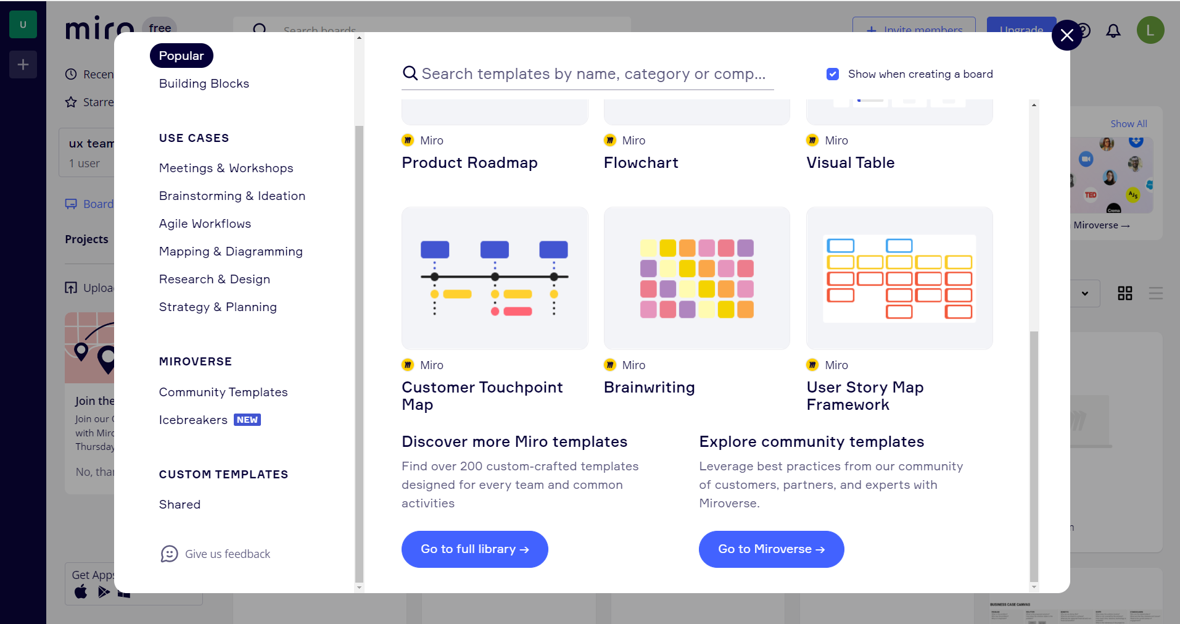Click Customer Touchpoint Map title text
Screen dimensions: 1180x624
click(x=482, y=396)
